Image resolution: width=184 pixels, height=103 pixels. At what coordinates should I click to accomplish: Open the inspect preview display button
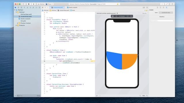pyautogui.click(x=128, y=16)
